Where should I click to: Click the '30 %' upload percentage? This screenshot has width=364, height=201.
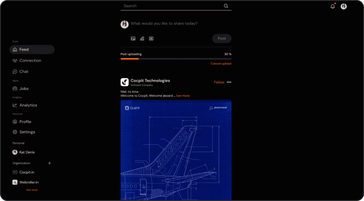pyautogui.click(x=228, y=54)
